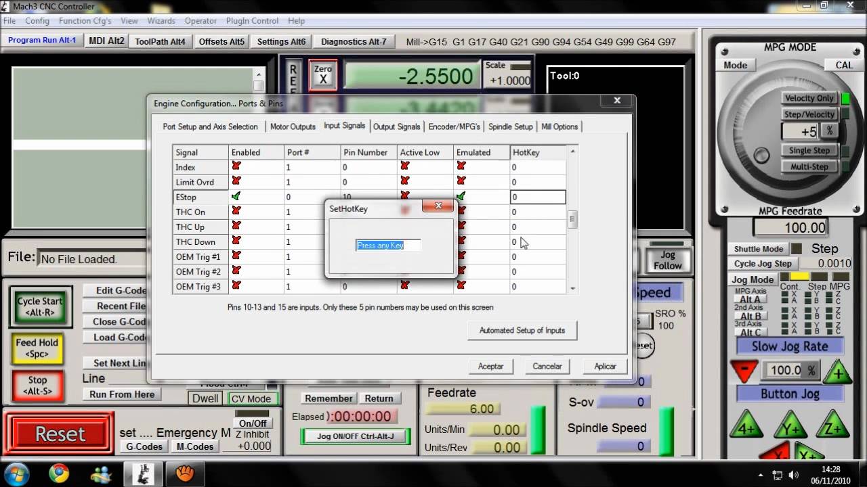Click the red minus jog rate icon
The width and height of the screenshot is (867, 487).
tap(744, 371)
